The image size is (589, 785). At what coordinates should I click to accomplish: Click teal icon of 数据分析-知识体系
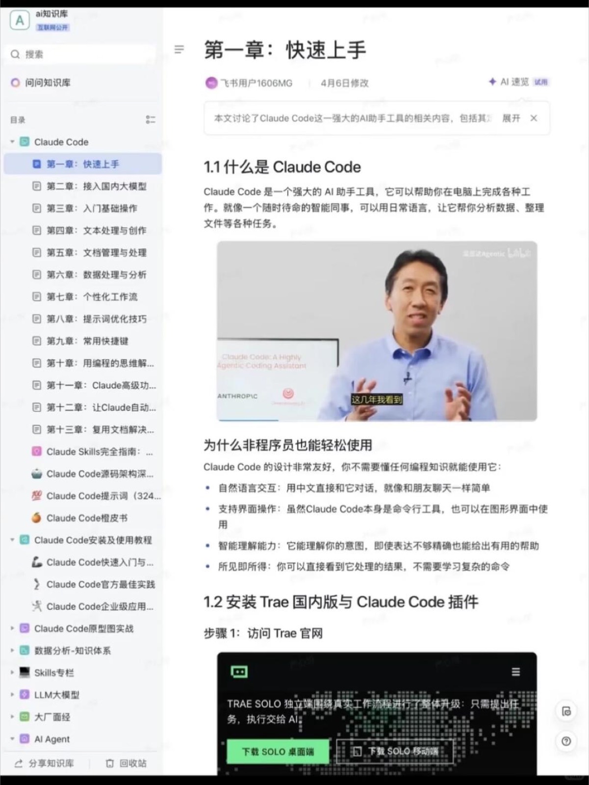pos(25,650)
